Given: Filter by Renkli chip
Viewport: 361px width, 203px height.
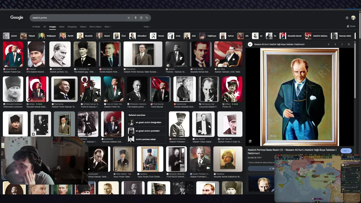Looking at the screenshot, I should pyautogui.click(x=67, y=36).
